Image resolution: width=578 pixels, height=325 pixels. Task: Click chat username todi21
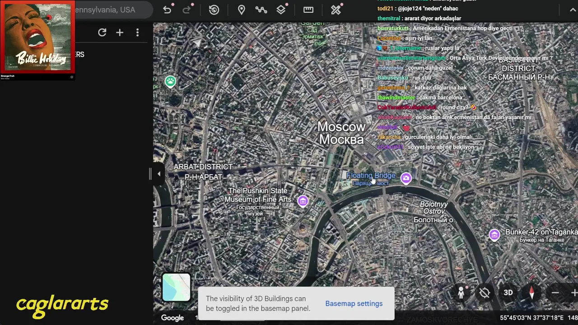386,9
